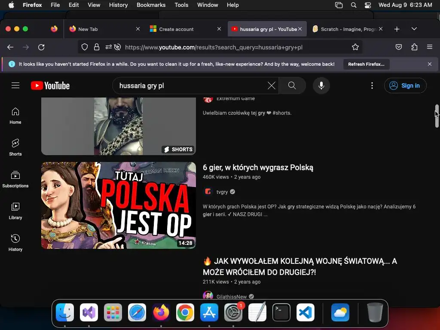The image size is (440, 330).
Task: Open Subscriptions in sidebar
Action: pos(15,179)
